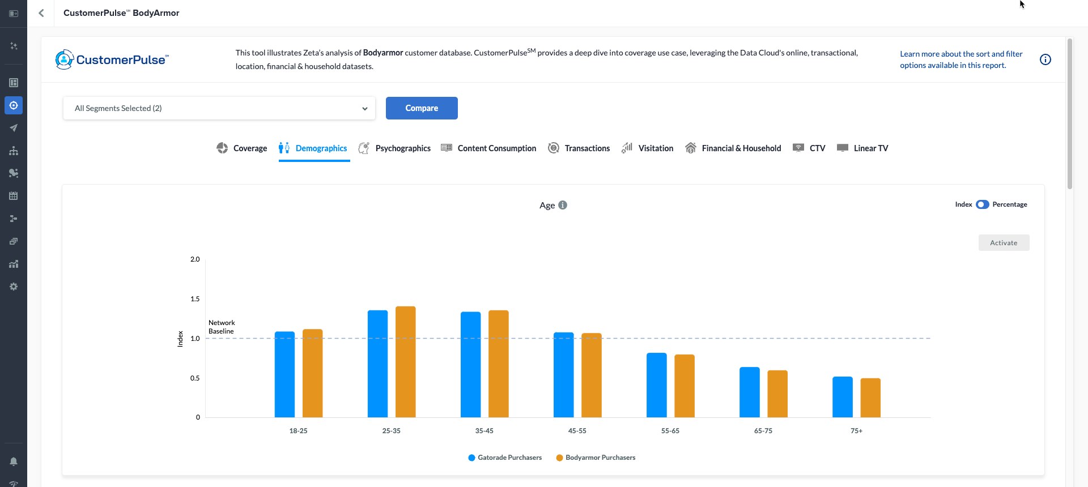This screenshot has width=1088, height=487.
Task: Open the sort and filter learn more link
Action: [961, 59]
